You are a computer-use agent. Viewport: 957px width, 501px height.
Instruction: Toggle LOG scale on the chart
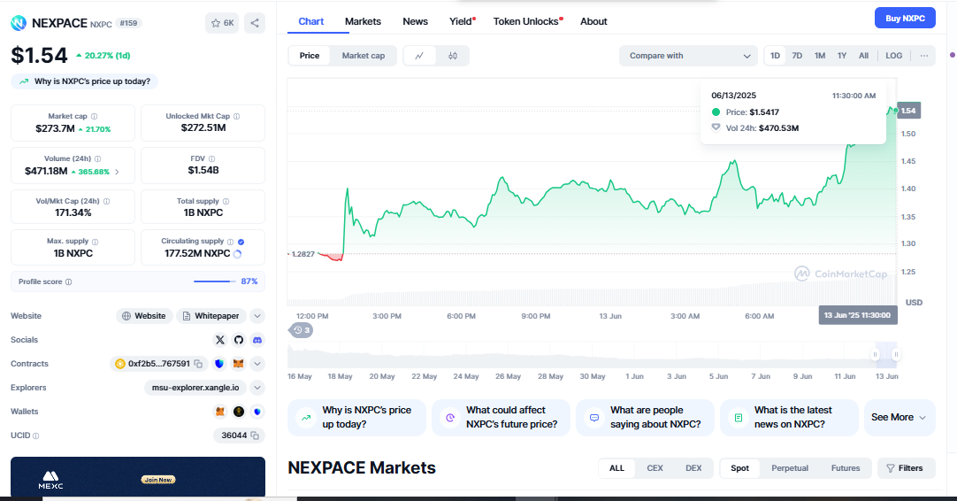coord(893,56)
